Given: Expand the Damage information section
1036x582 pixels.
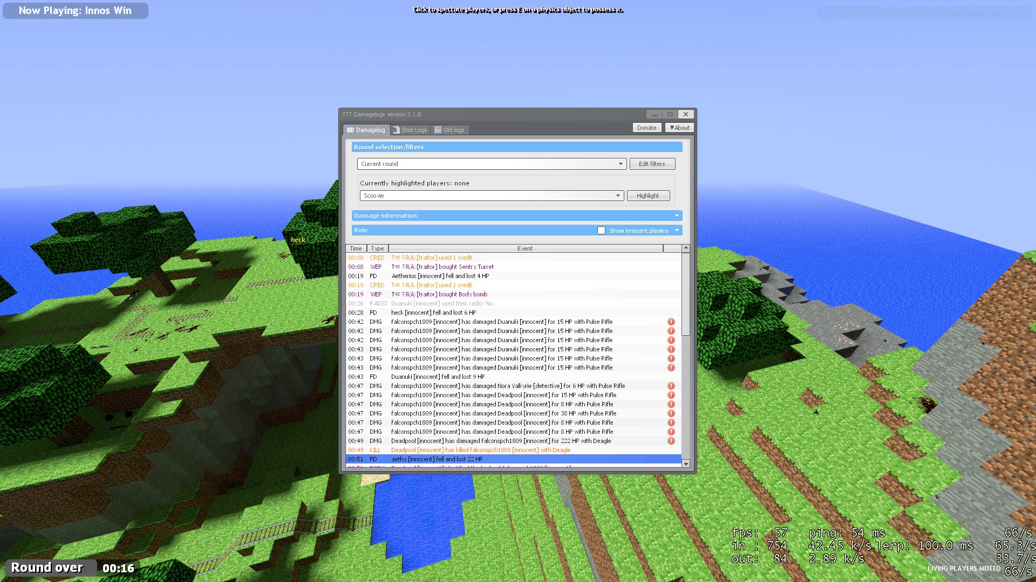Looking at the screenshot, I should click(x=516, y=216).
